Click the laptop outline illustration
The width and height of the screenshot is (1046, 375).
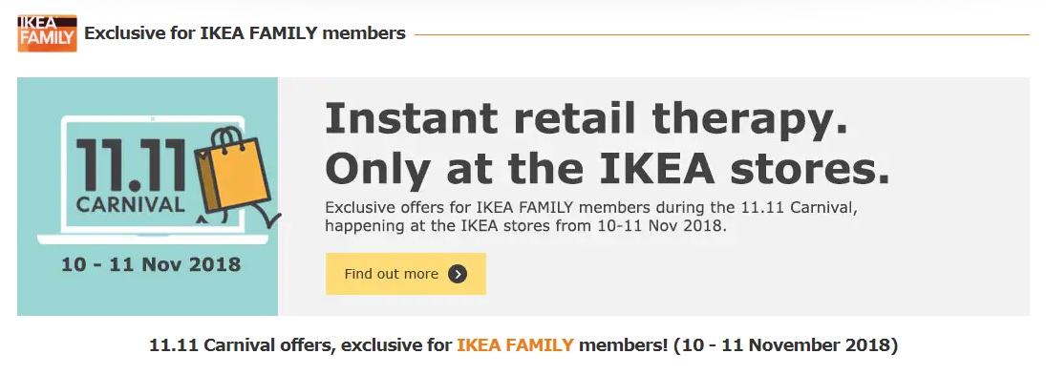pyautogui.click(x=153, y=179)
